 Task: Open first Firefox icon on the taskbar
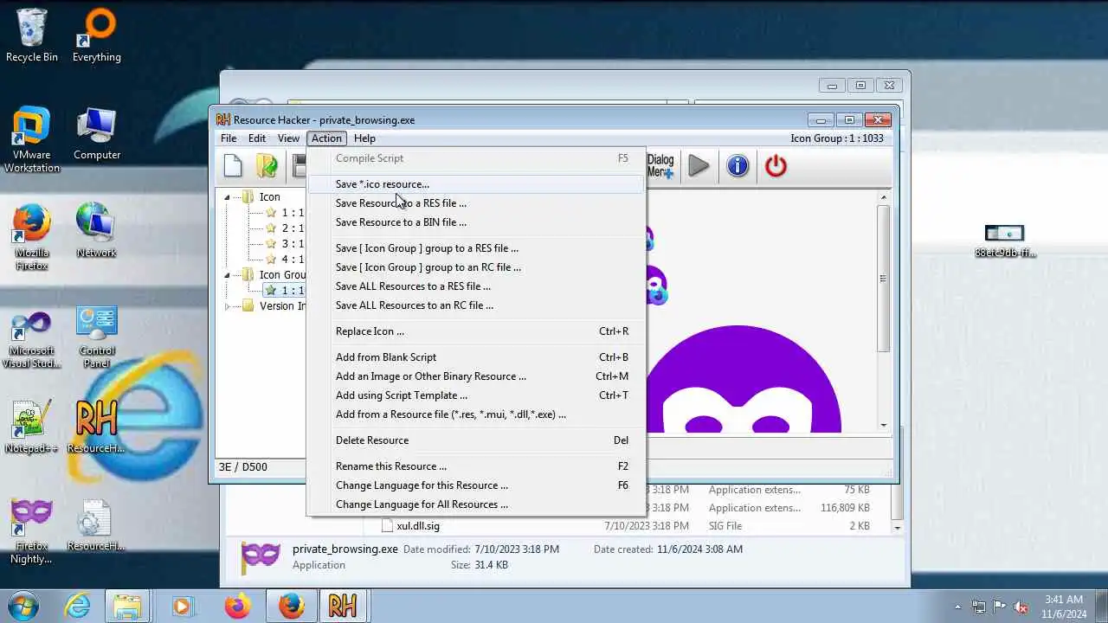(x=237, y=606)
